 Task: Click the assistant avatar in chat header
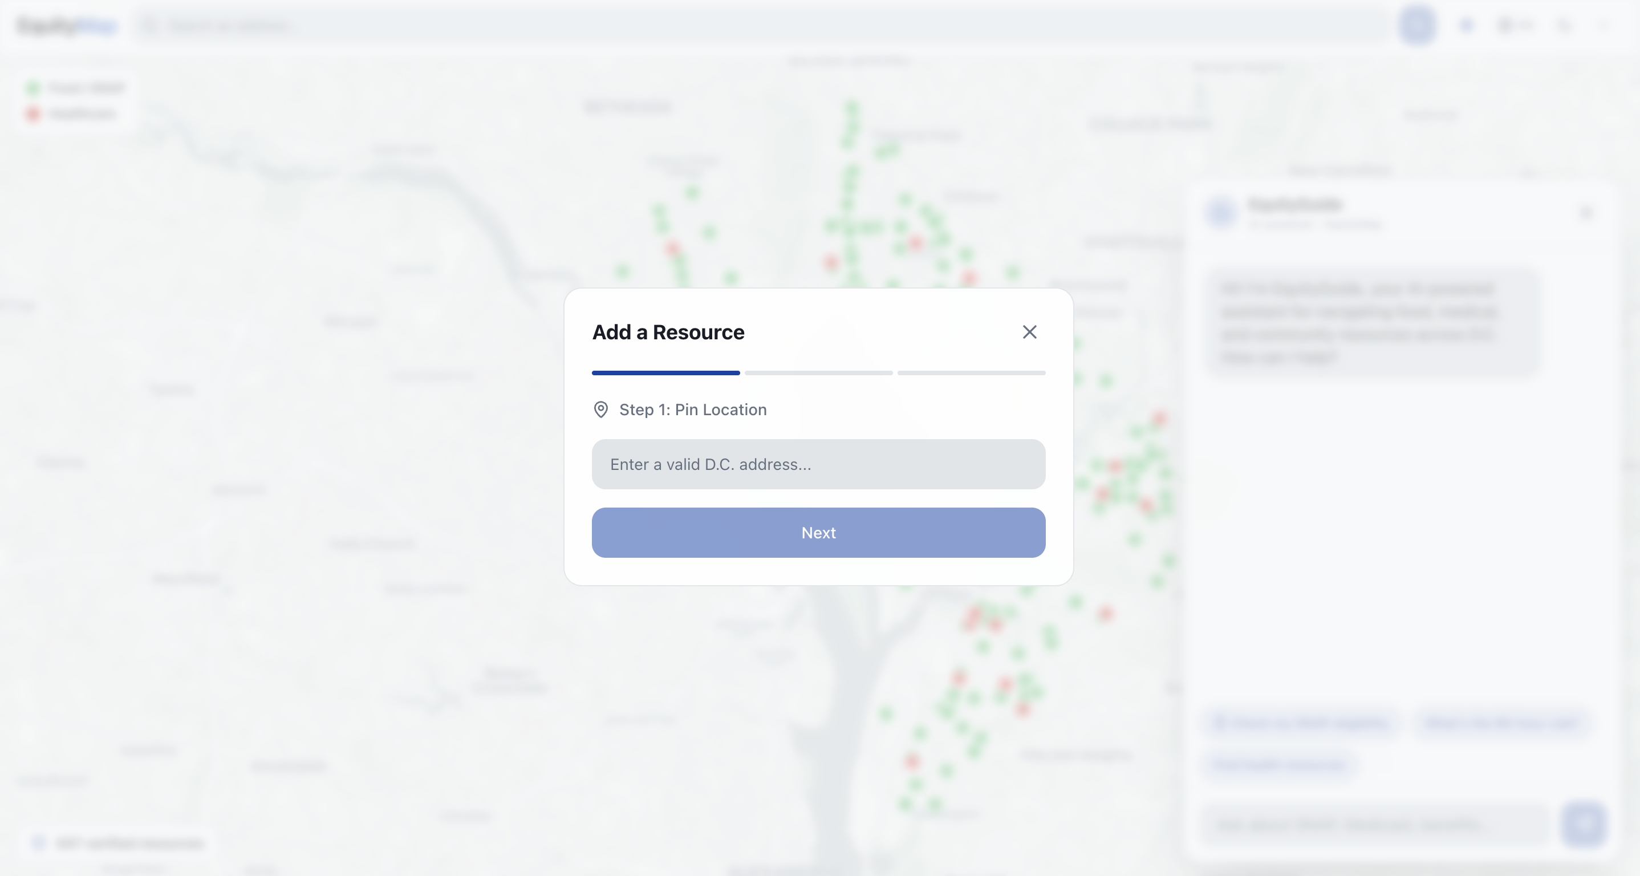coord(1221,213)
